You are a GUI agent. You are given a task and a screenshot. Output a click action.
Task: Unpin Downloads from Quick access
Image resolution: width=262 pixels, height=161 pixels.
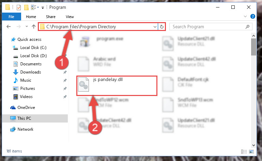(65, 72)
